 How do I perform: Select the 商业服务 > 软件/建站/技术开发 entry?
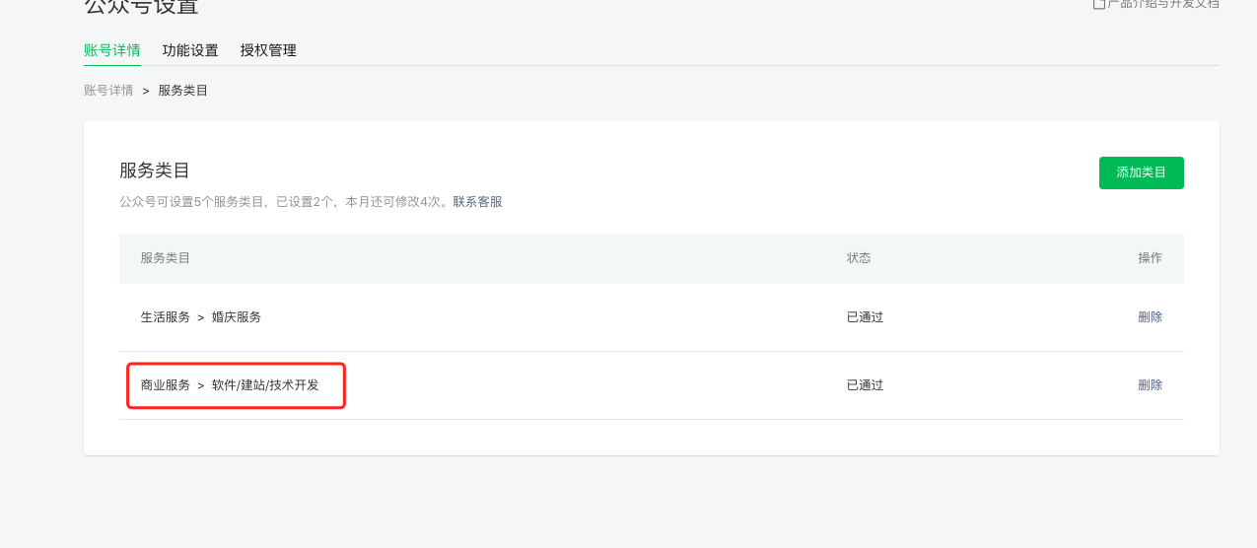pos(230,385)
